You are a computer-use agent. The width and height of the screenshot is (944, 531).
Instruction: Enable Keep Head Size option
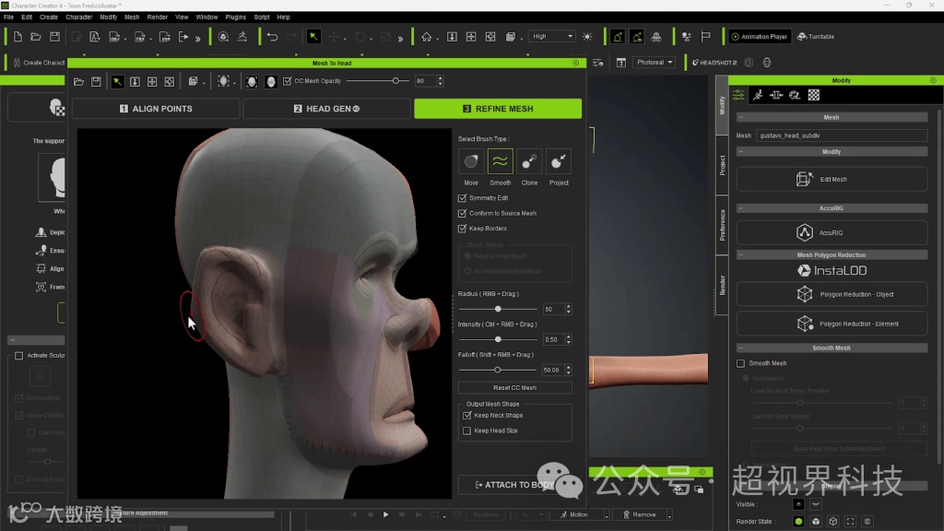[466, 431]
